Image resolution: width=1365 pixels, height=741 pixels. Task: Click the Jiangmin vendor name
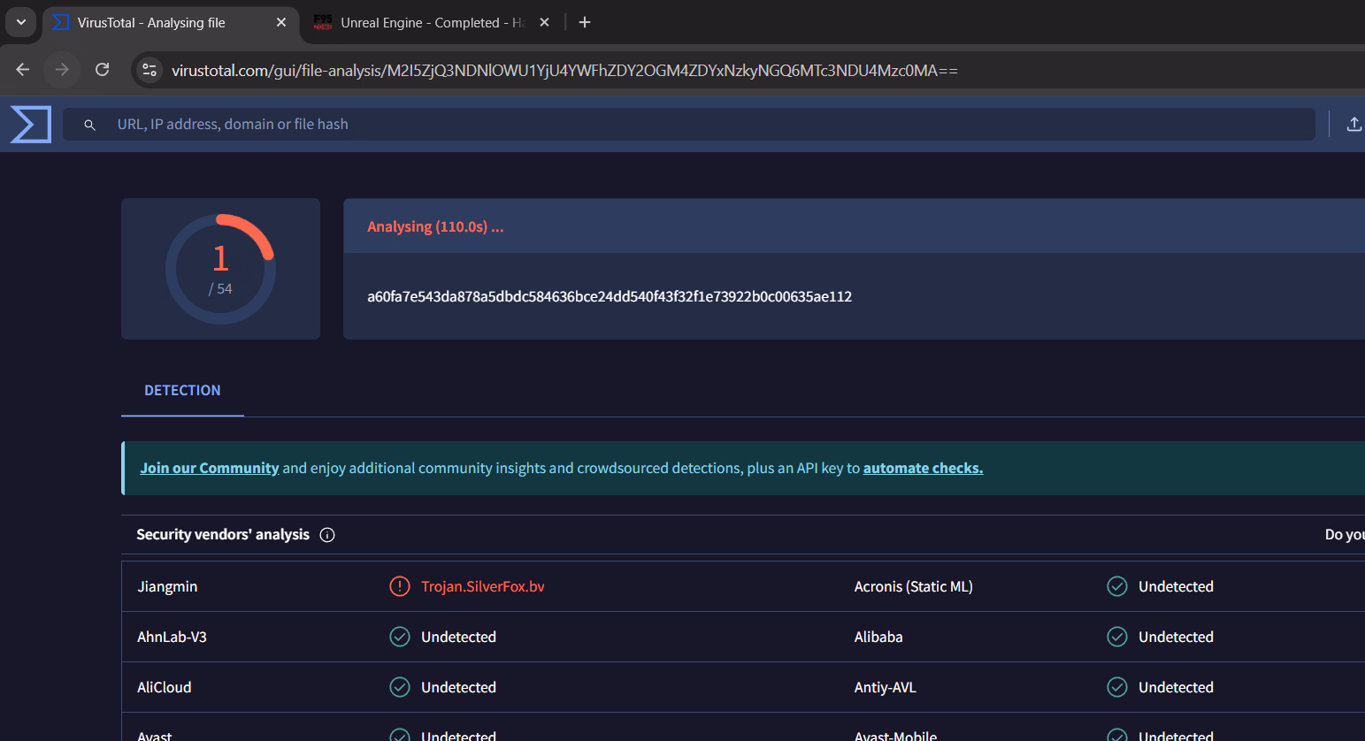point(167,586)
